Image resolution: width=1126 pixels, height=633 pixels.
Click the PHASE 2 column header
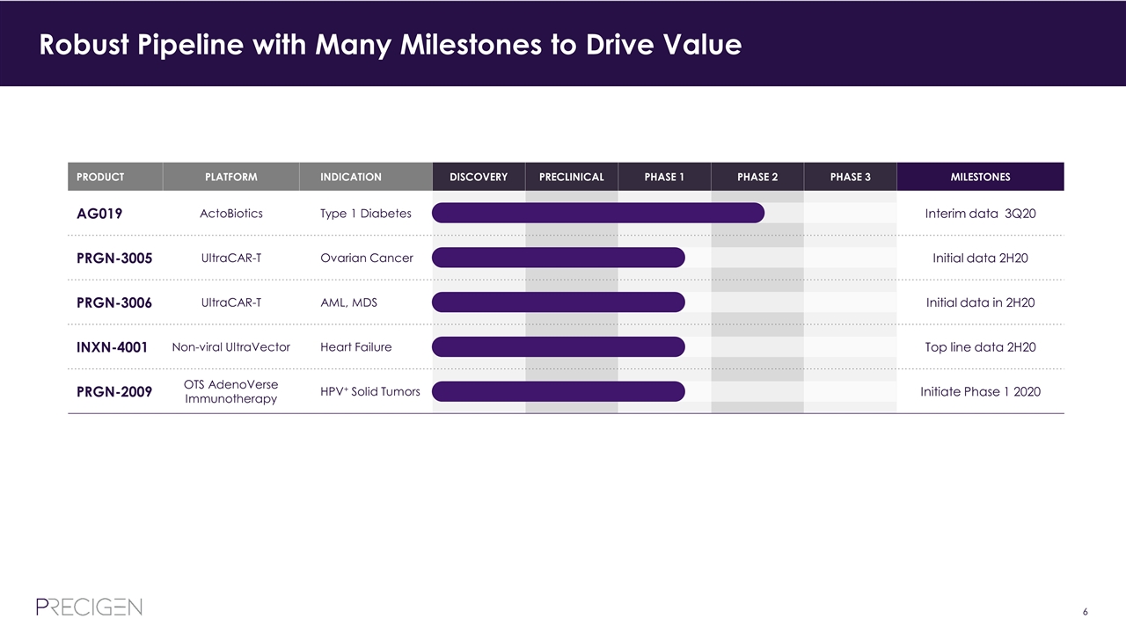757,177
